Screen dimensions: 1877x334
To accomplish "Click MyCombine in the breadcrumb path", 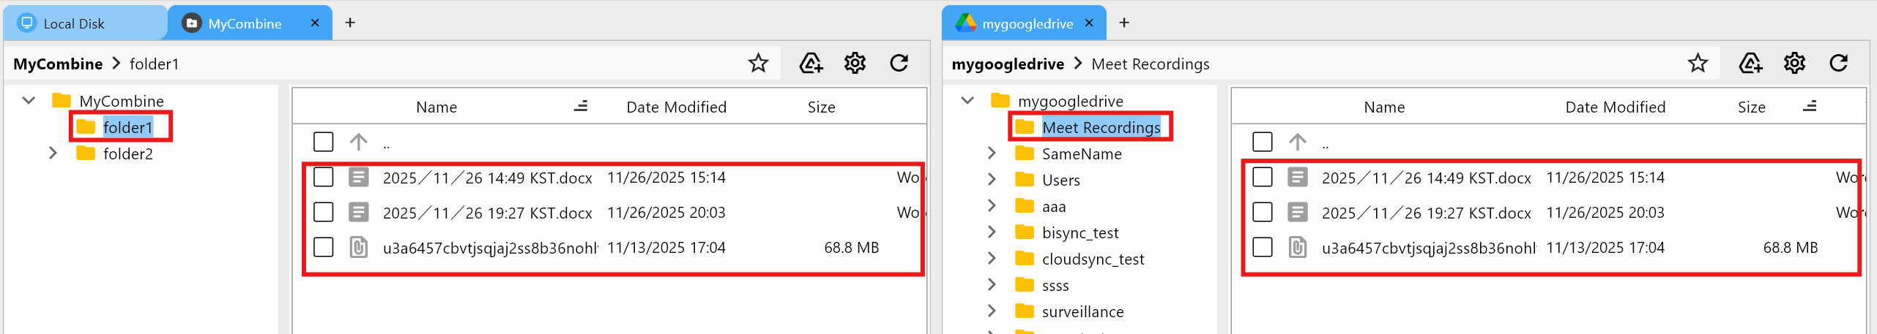I will 58,64.
